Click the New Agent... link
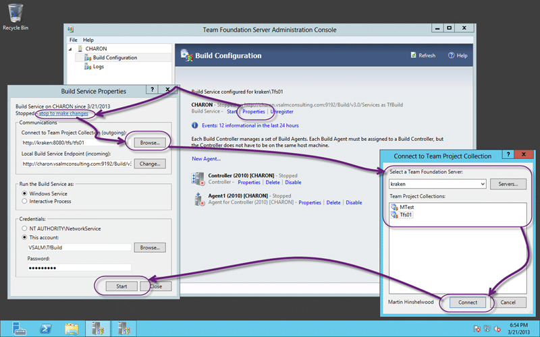The height and width of the screenshot is (337, 540). click(207, 158)
